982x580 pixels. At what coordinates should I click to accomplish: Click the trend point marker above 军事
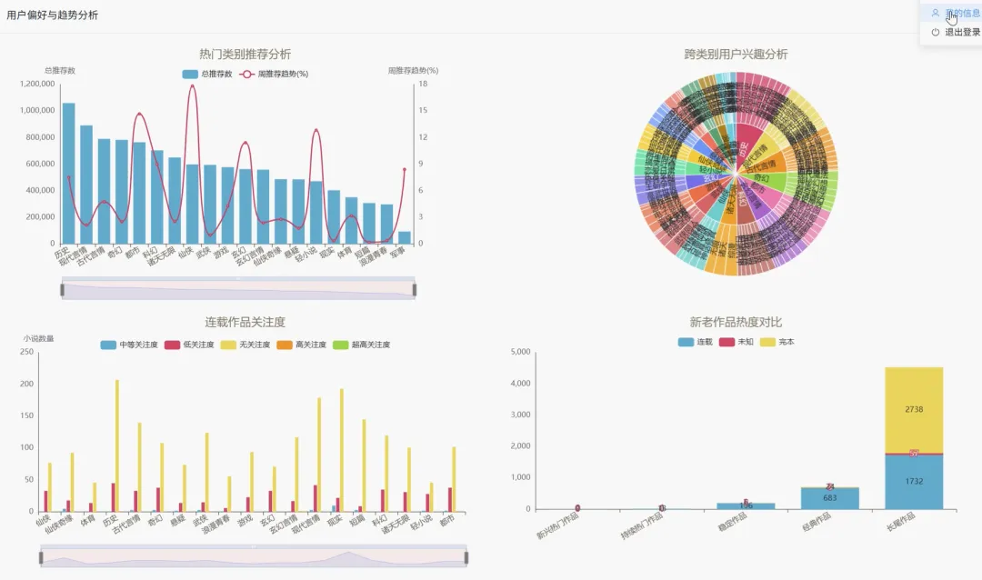point(405,169)
